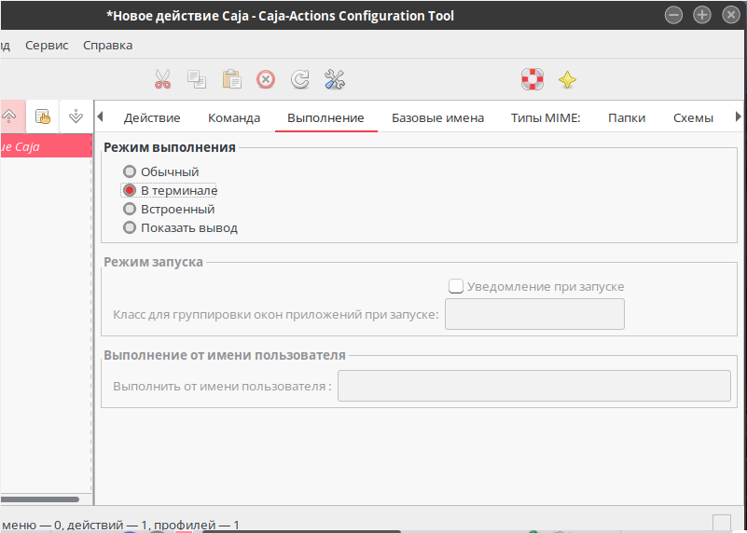Switch to the Действие tab

(152, 117)
